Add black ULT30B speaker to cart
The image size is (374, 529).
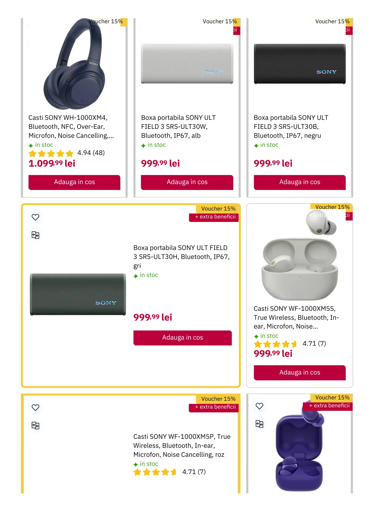click(x=300, y=182)
